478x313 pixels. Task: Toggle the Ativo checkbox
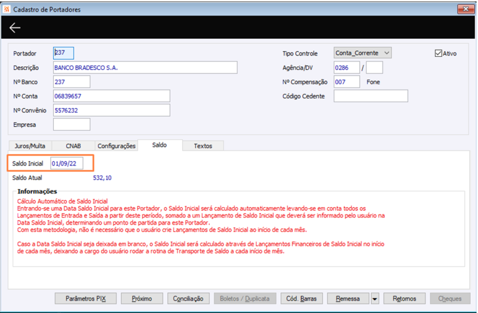coord(439,53)
